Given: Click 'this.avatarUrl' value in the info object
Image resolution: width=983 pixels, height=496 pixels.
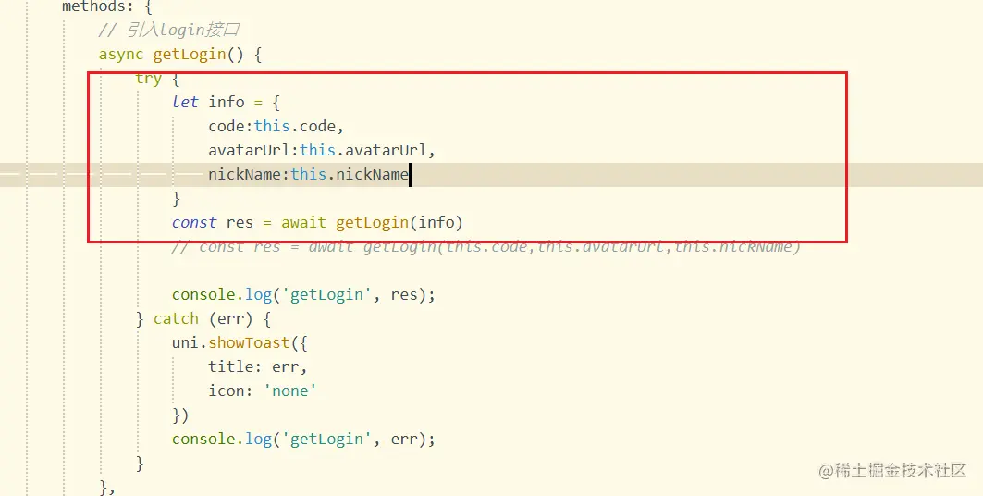Looking at the screenshot, I should pyautogui.click(x=363, y=151).
